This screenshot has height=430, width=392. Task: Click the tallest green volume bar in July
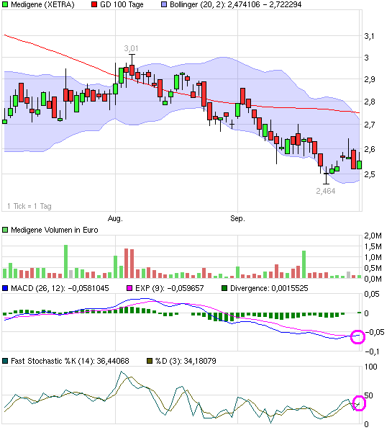coord(65,261)
